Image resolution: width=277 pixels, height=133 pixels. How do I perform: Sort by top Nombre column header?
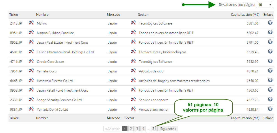coord(42,15)
